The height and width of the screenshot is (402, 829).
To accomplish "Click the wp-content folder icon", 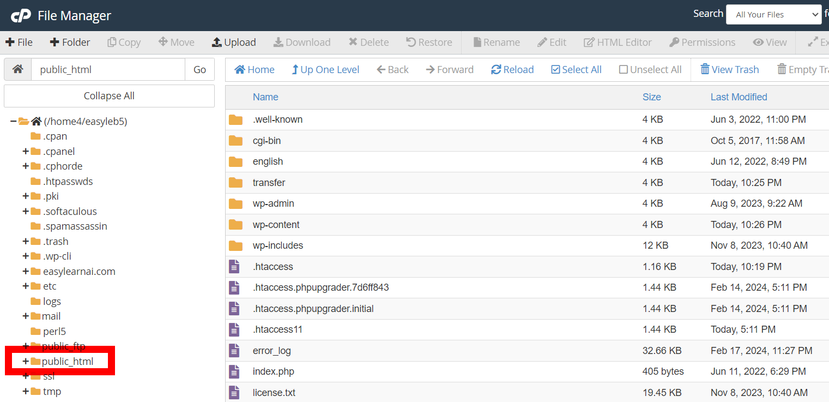I will click(235, 225).
